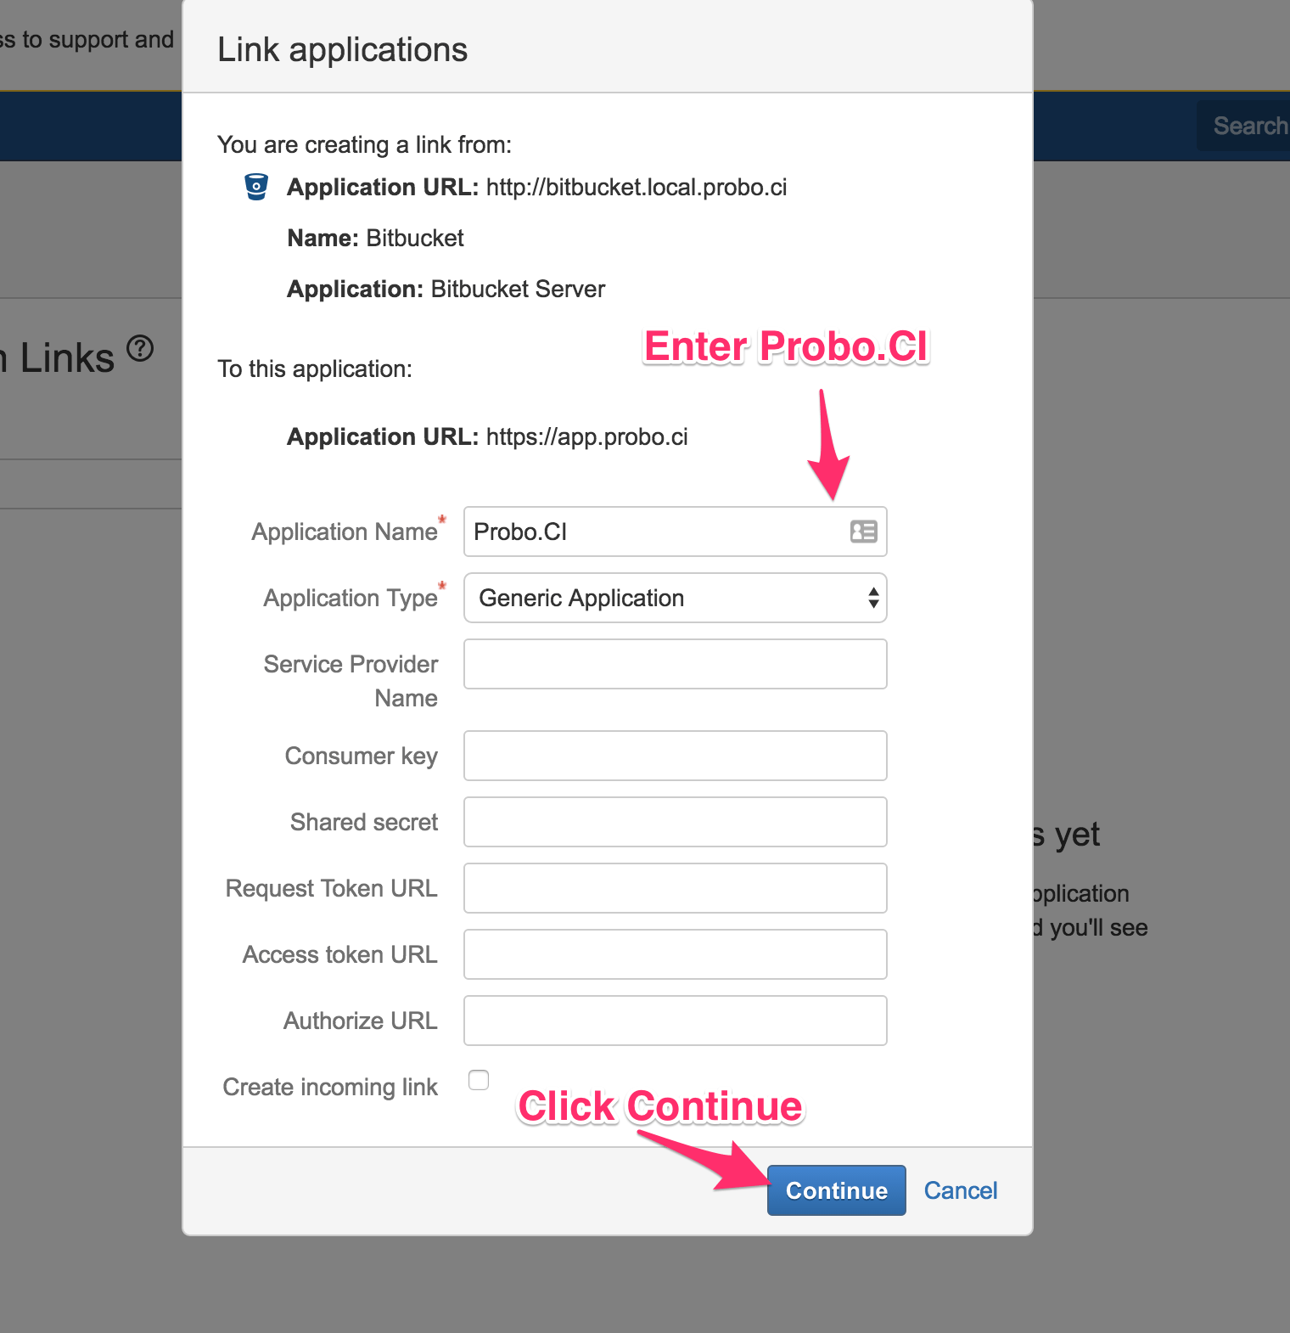Click the stepper arrows on Application Type selector
Viewport: 1290px width, 1333px height.
[873, 598]
